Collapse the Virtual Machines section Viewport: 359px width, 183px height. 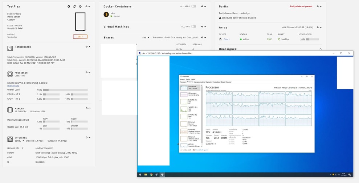click(x=205, y=26)
